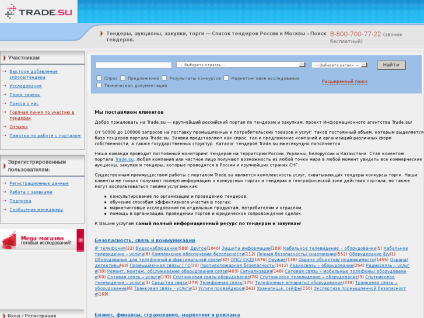Open Безопасность, связь и коммуникации category

145,240
